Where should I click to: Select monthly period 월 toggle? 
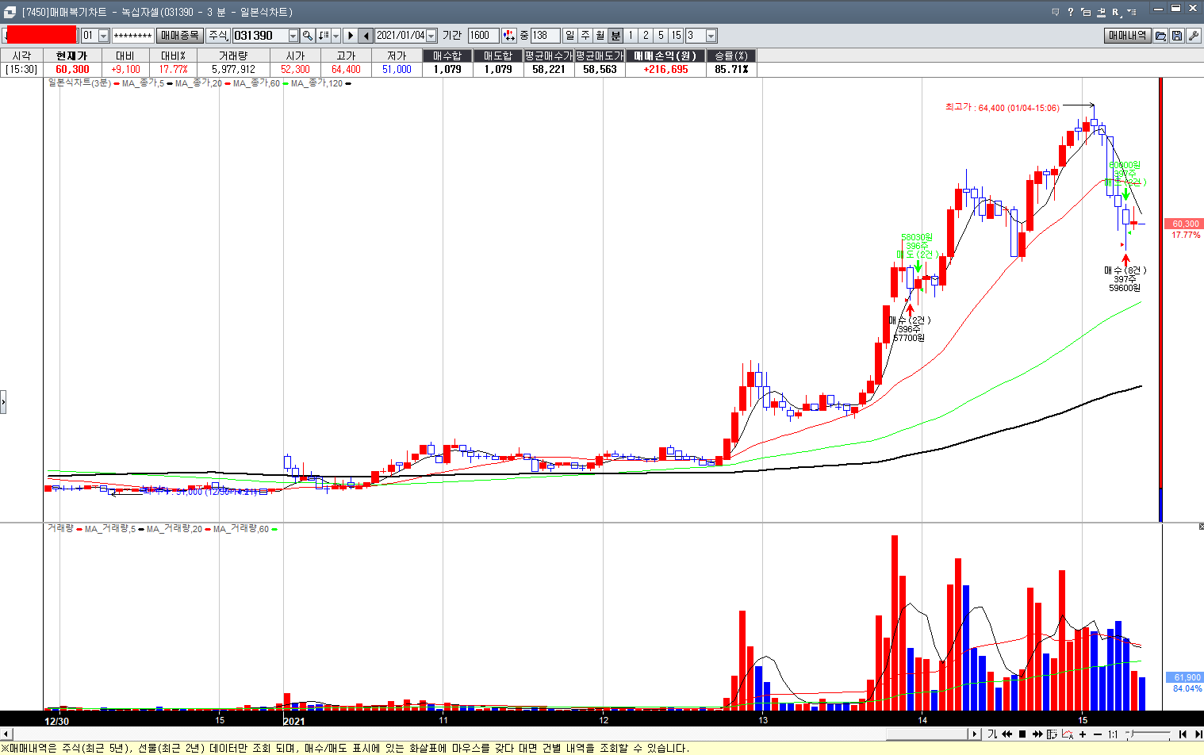600,36
